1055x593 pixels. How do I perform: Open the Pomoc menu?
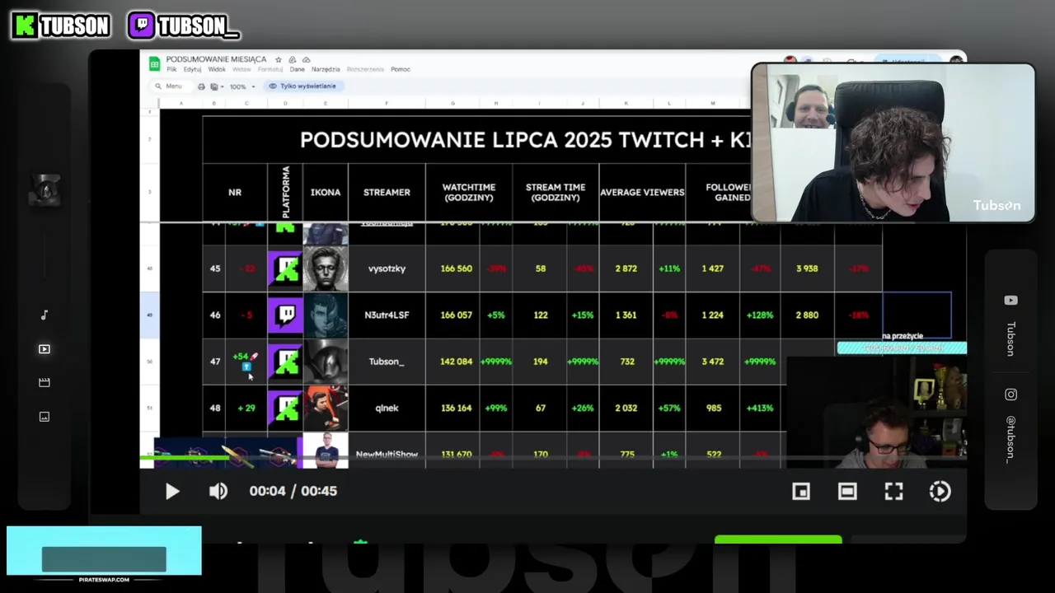pyautogui.click(x=401, y=69)
